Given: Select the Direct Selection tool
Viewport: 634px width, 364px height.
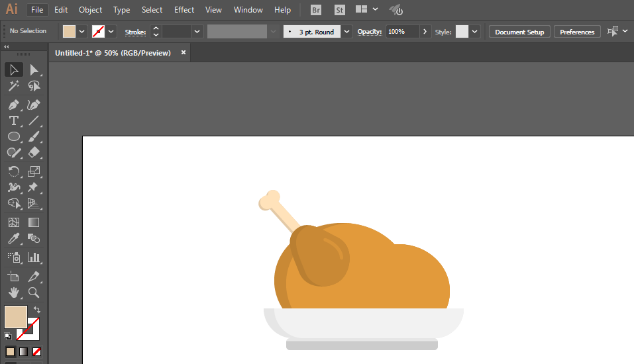Looking at the screenshot, I should pyautogui.click(x=34, y=70).
